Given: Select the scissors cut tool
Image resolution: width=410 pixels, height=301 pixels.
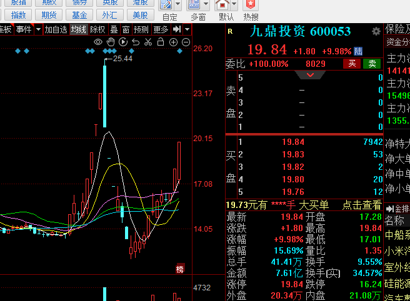Looking at the screenshot, I should (148, 42).
